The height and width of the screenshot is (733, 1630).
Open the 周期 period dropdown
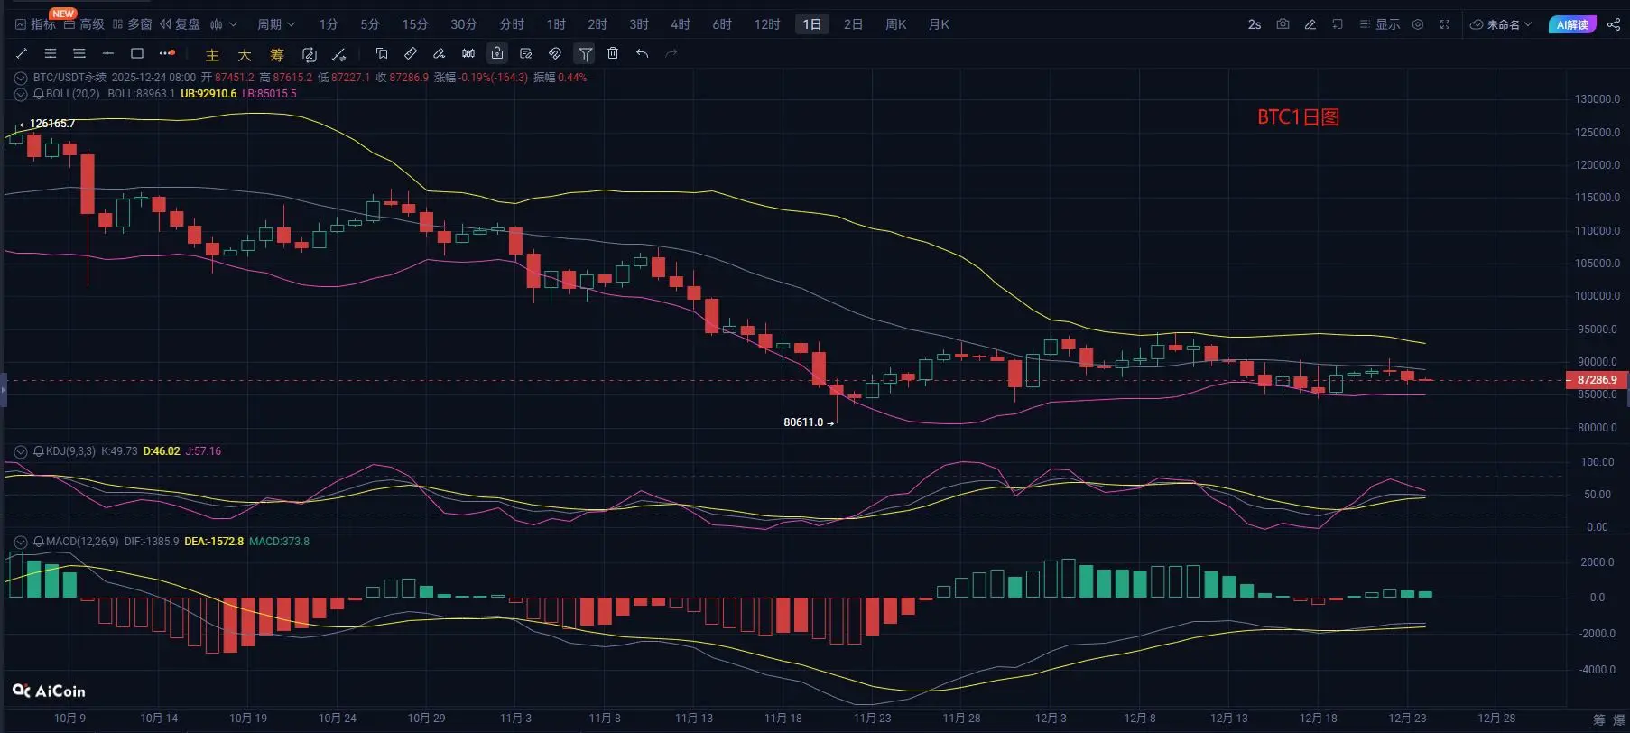(x=276, y=24)
